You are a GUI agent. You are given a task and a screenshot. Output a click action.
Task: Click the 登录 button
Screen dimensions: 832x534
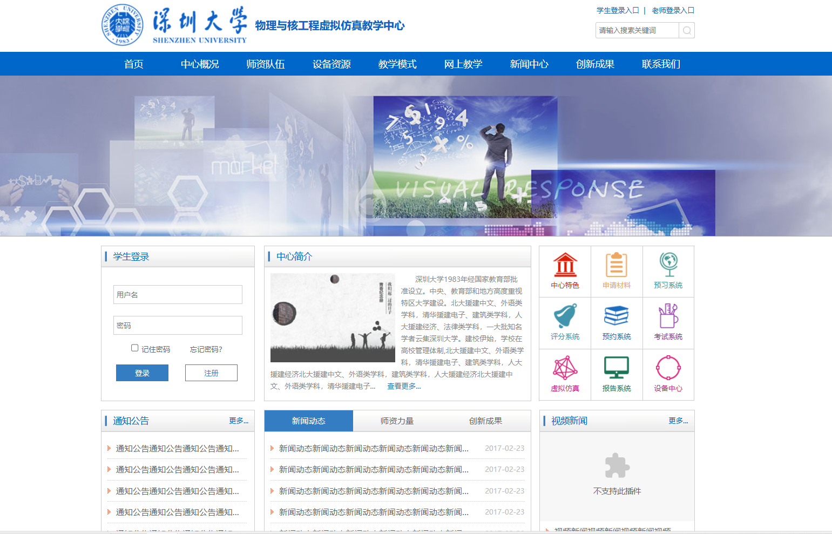141,373
